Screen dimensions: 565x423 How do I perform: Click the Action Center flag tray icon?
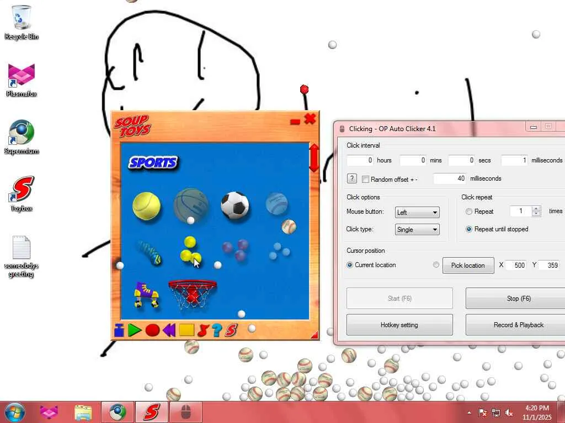[x=482, y=413]
